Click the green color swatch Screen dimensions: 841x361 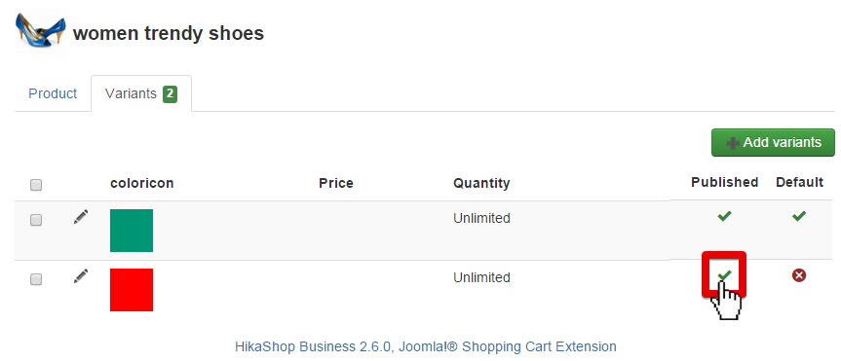click(x=132, y=231)
